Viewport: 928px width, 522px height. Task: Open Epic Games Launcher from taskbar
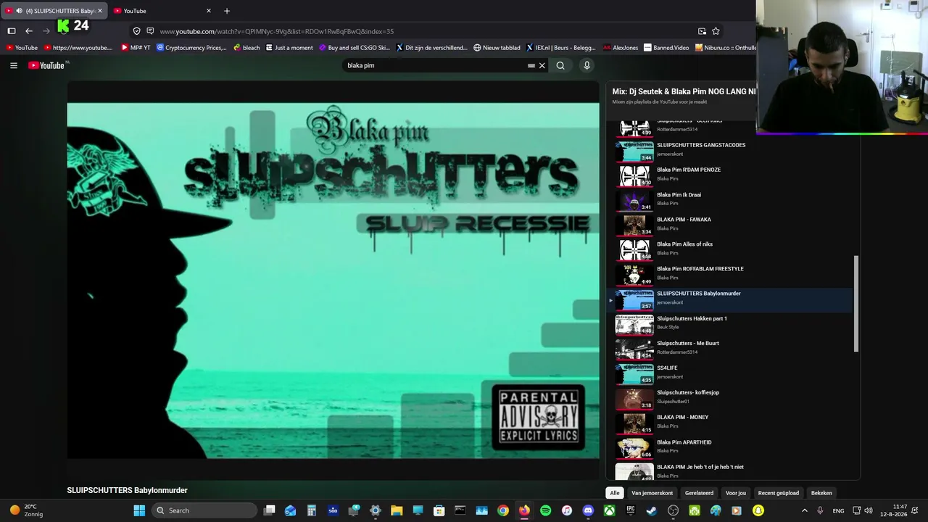pos(631,510)
